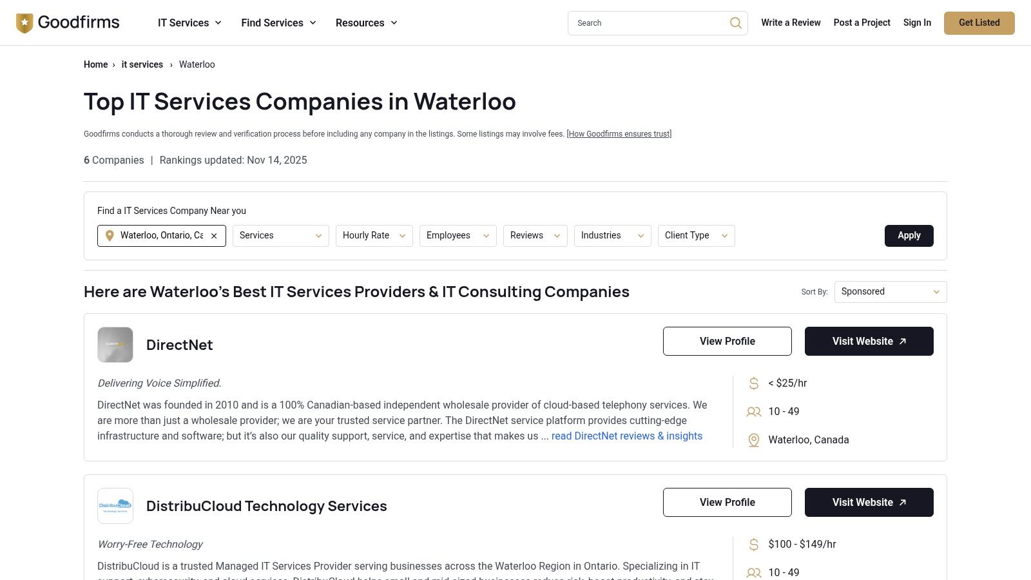Screen dimensions: 1031x580
Task: Open the Resources menu
Action: (x=366, y=23)
